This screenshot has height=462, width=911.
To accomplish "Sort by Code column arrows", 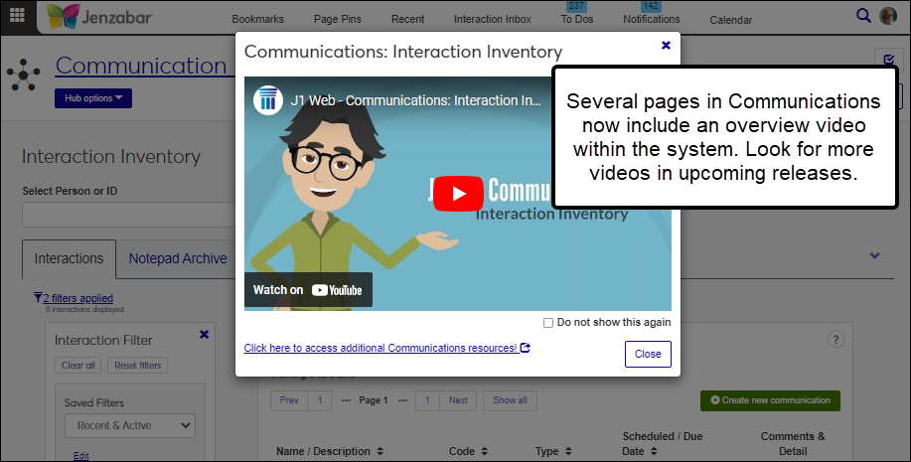I will point(484,451).
